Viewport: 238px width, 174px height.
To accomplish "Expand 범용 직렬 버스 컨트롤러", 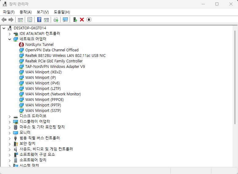I will coord(10,139).
